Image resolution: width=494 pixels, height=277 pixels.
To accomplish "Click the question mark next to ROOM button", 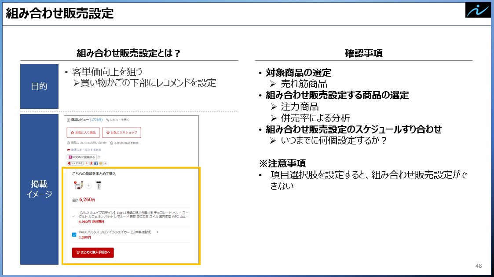I will 99,157.
